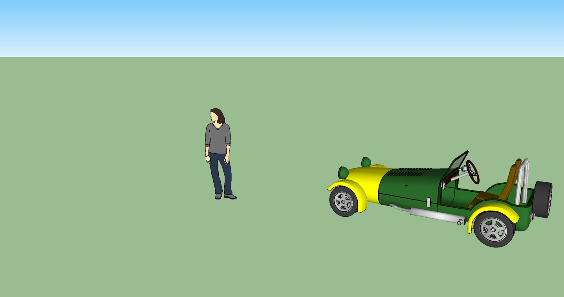Click the car's front wheel rim
This screenshot has height=297, width=564.
coord(343,202)
